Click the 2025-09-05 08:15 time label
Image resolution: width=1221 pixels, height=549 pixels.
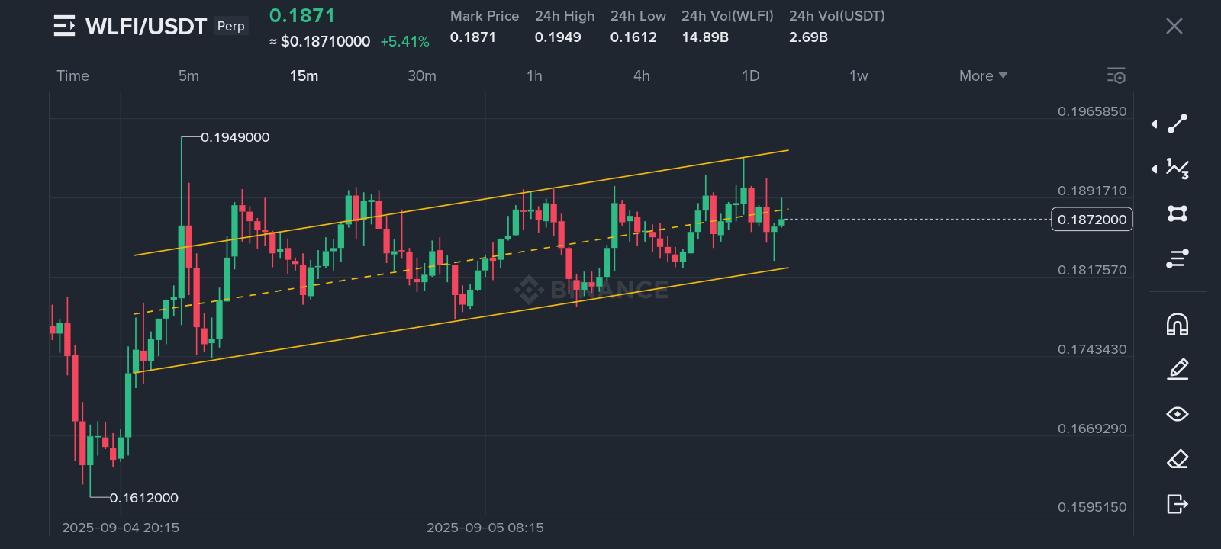tap(485, 528)
